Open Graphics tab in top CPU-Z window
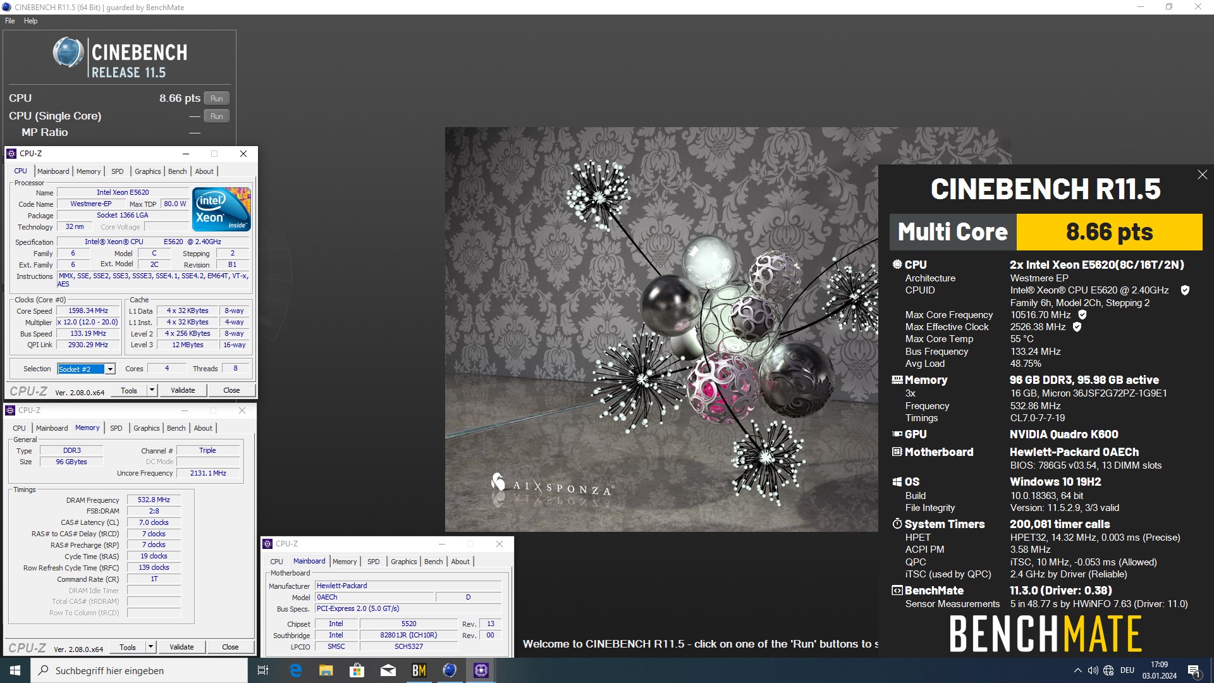This screenshot has width=1214, height=683. tap(147, 171)
